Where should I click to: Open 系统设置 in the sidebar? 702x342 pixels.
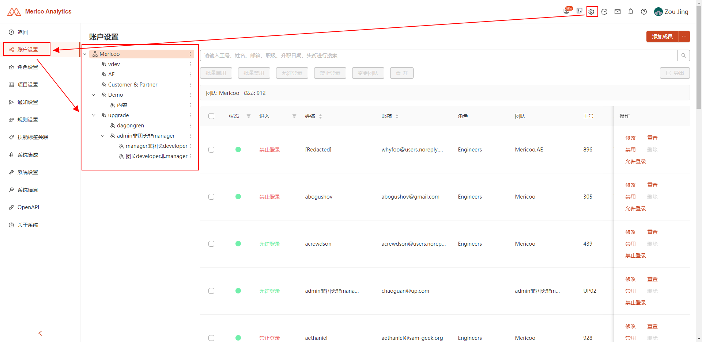pyautogui.click(x=40, y=172)
